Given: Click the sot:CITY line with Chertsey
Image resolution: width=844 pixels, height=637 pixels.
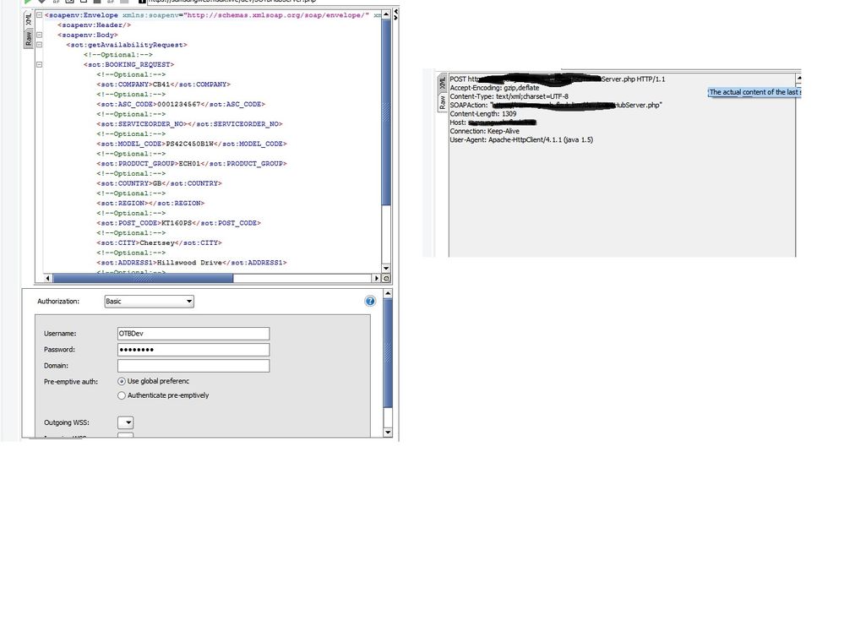Looking at the screenshot, I should [160, 242].
